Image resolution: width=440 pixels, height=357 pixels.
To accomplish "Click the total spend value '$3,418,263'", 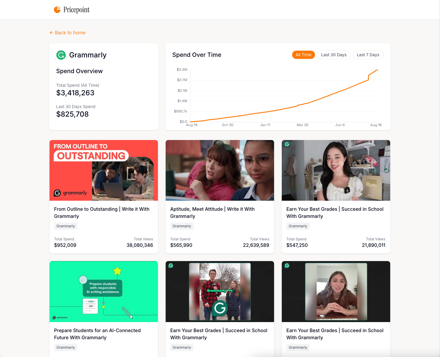I will [75, 93].
